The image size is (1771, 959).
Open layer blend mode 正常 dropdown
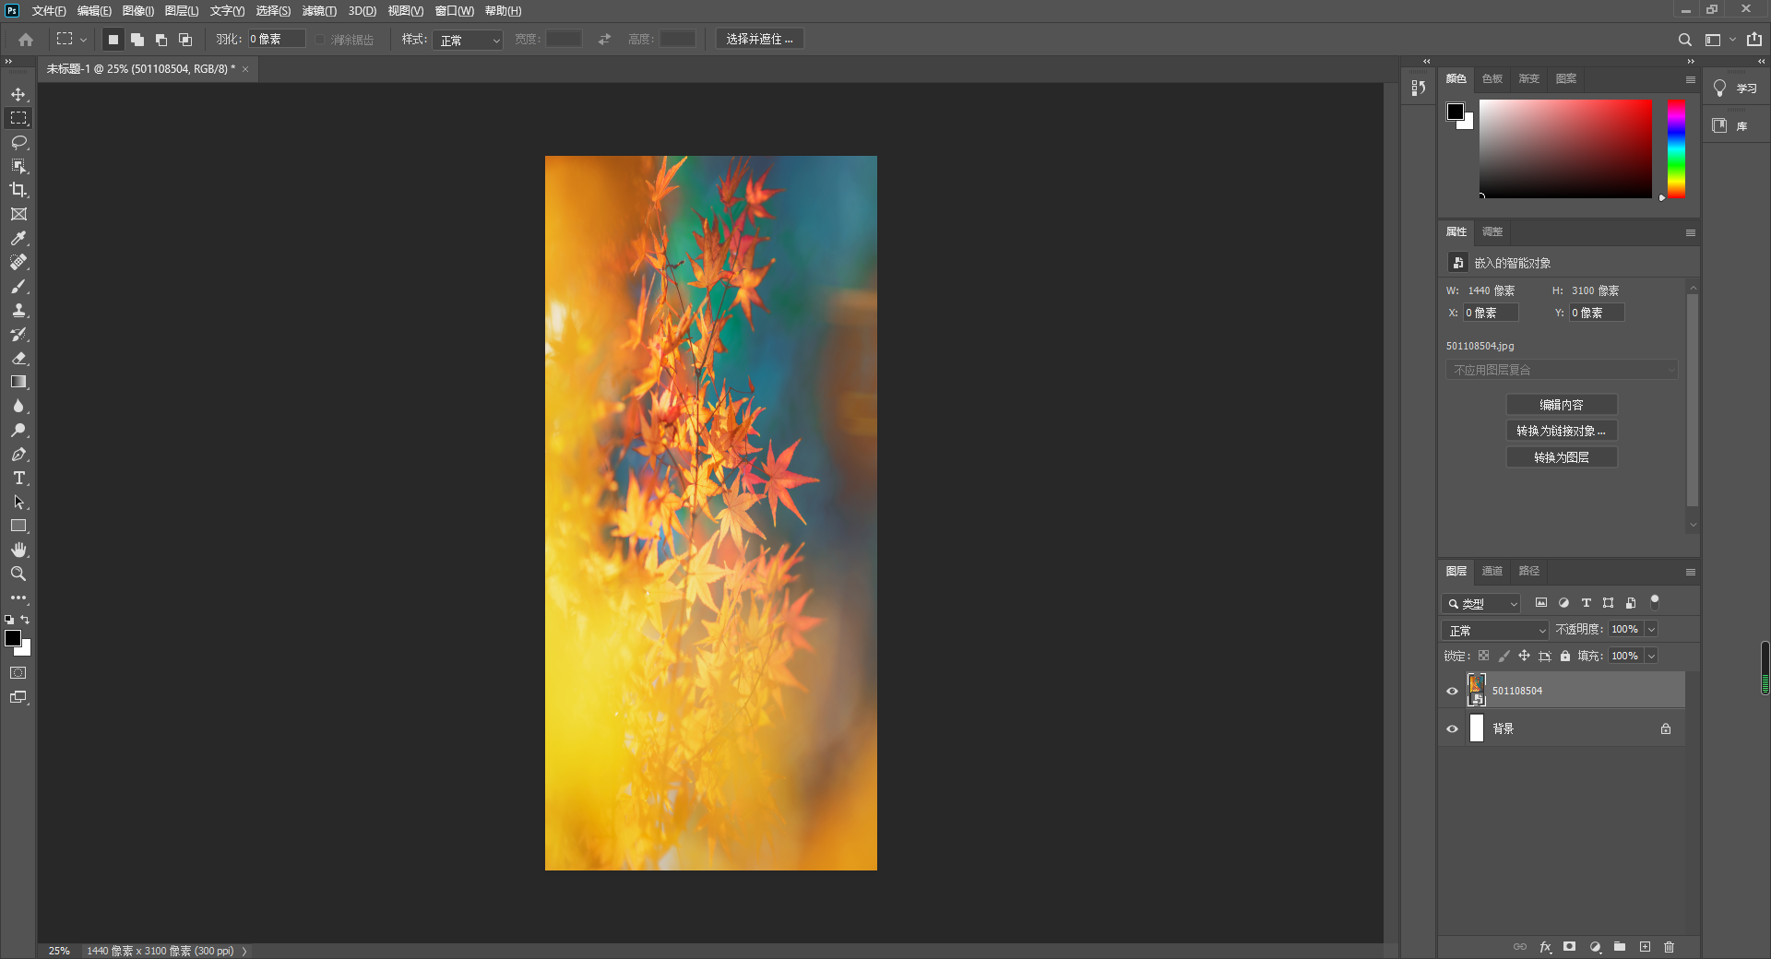click(x=1494, y=630)
